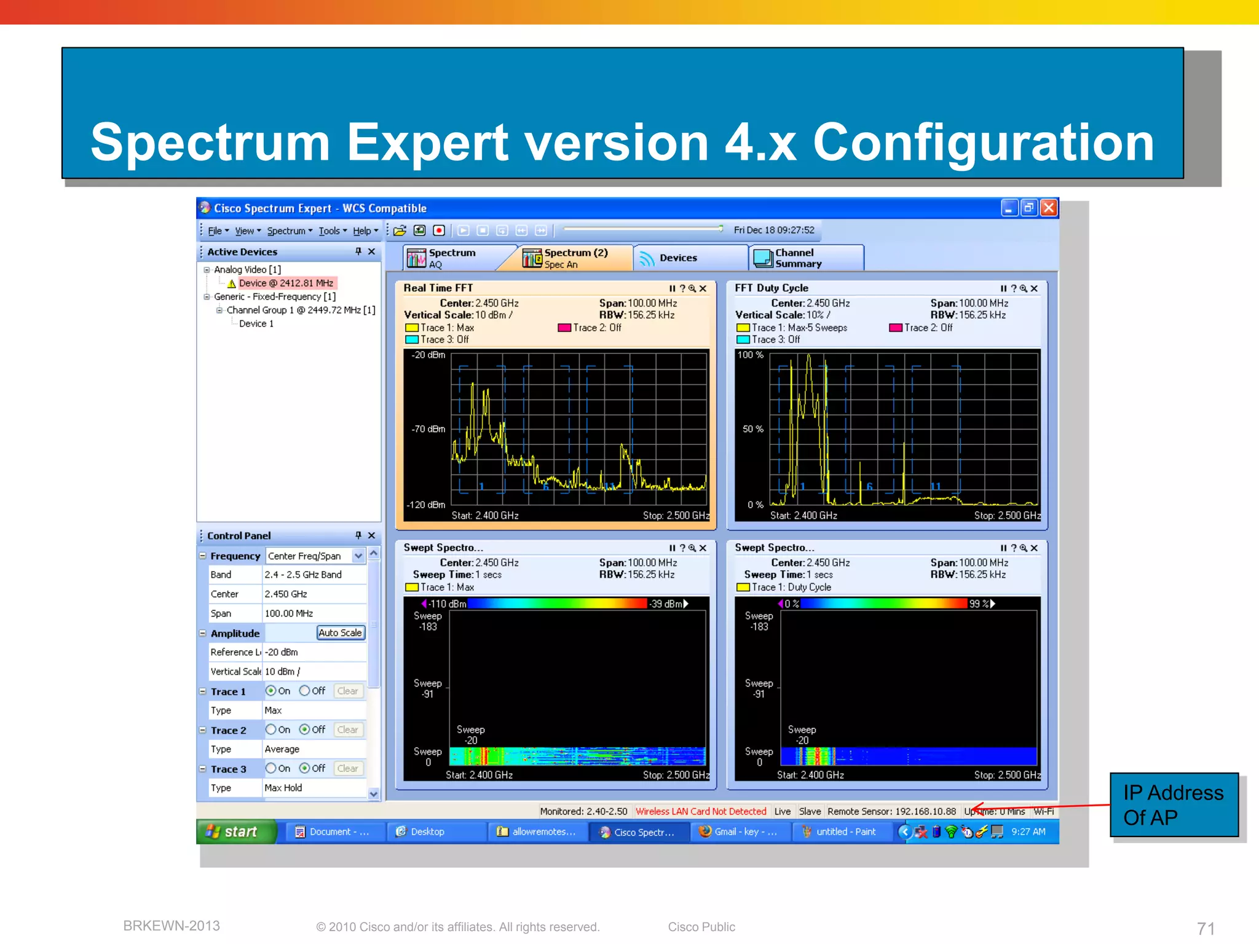The width and height of the screenshot is (1259, 944).
Task: Collapse the Amplitude section
Action: (x=202, y=633)
